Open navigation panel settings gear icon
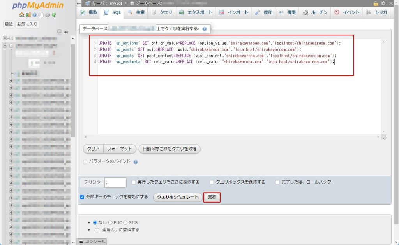The image size is (399, 245). click(x=47, y=15)
